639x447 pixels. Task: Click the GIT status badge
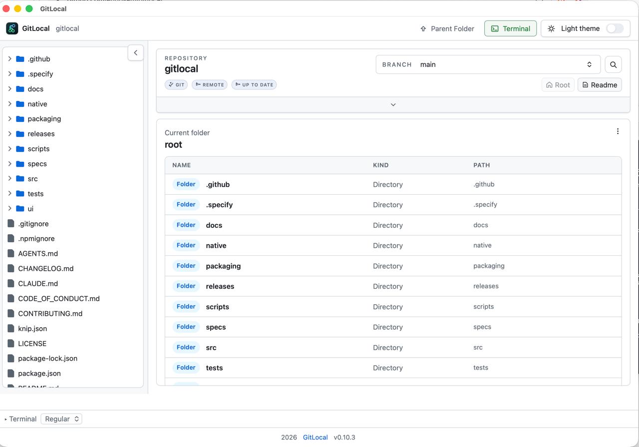tap(176, 85)
